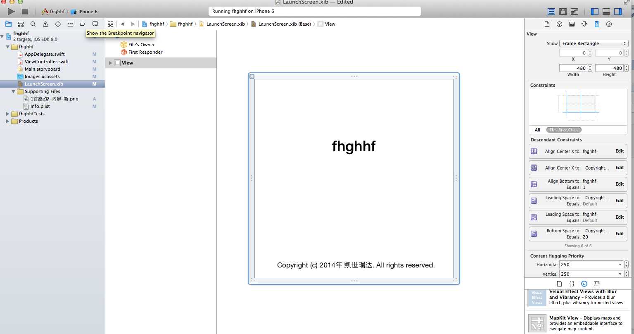Show the Report navigator speech-bubble icon

(95, 24)
